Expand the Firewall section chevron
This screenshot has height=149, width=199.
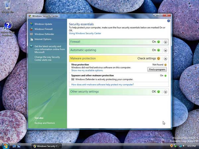166,42
